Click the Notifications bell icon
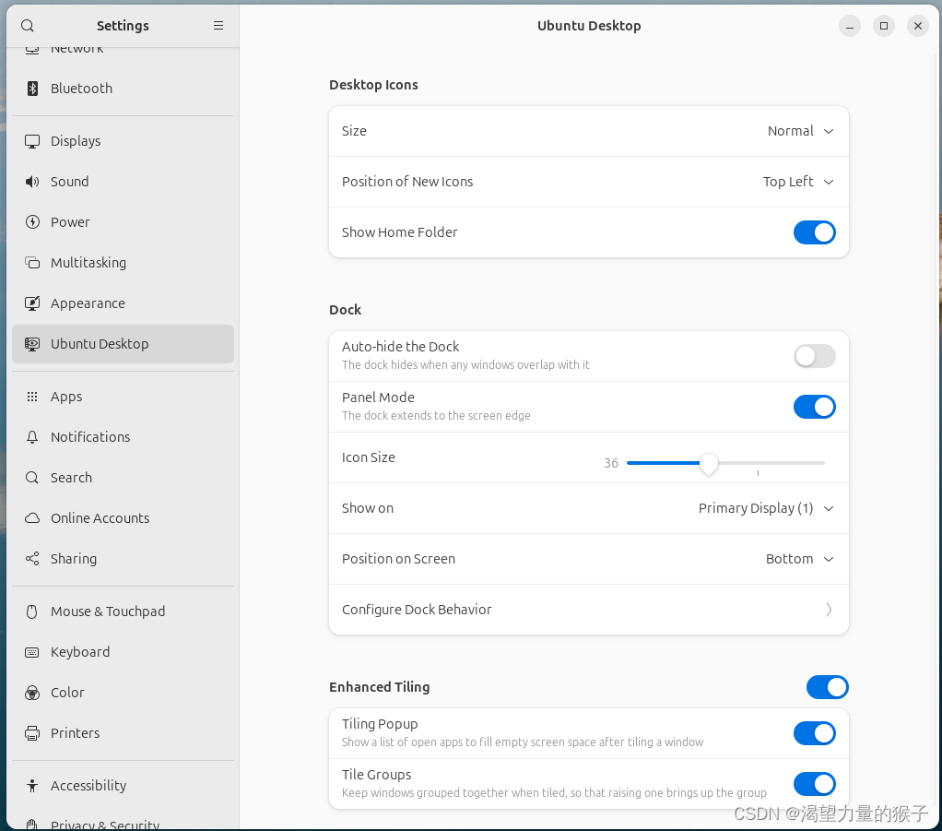Screen dimensions: 942x831 coord(32,437)
